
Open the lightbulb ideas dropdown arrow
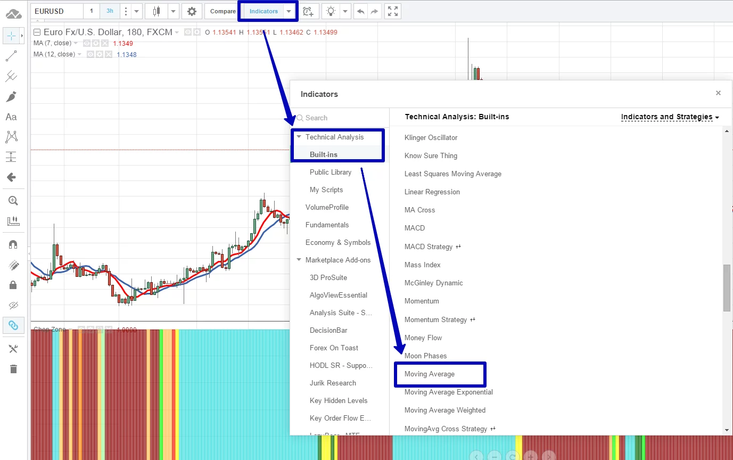(x=345, y=11)
